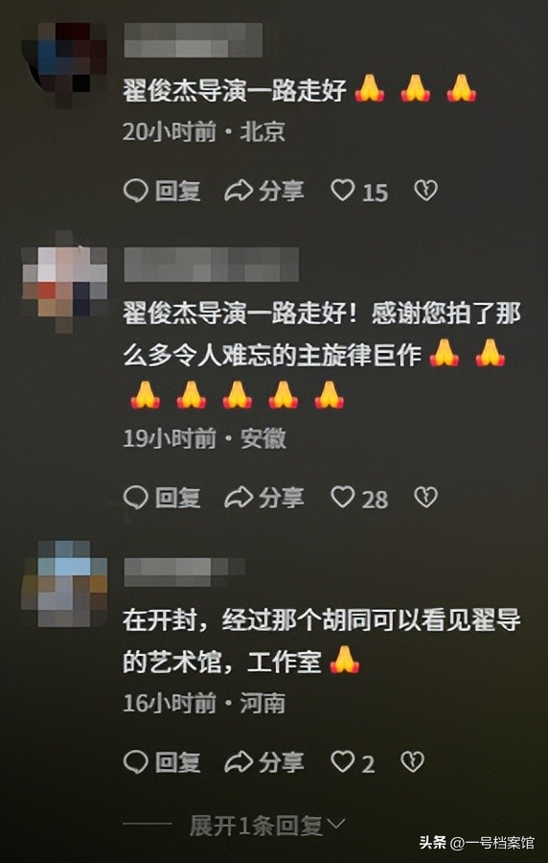Viewport: 548px width, 863px height.
Task: Reply to the Henan comment about 开封
Action: [162, 763]
